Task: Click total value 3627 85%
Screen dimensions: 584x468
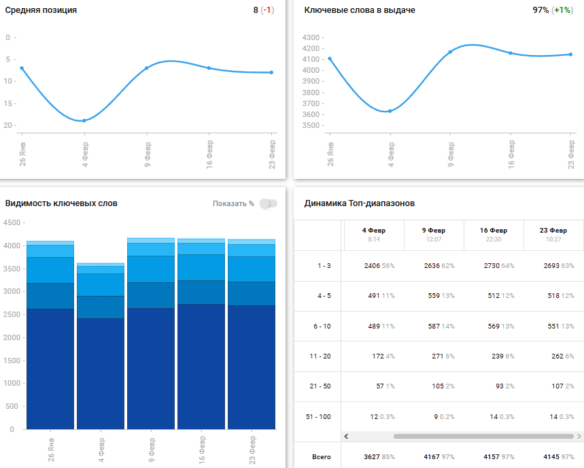Action: pyautogui.click(x=379, y=457)
